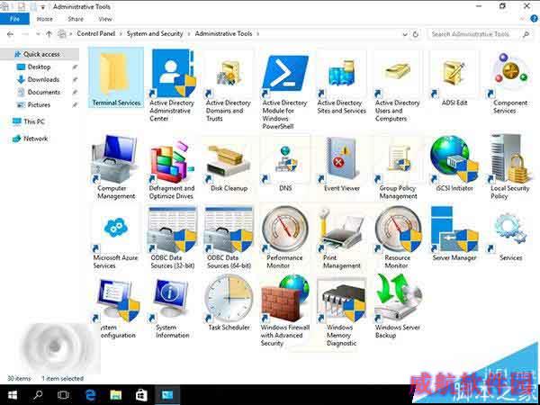The width and height of the screenshot is (540, 405).
Task: Select Quick access in navigation pane
Action: click(x=41, y=54)
